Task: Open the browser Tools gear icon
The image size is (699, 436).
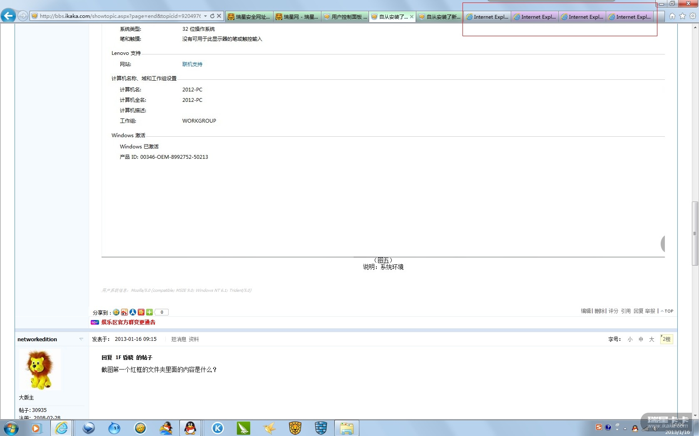Action: [692, 16]
